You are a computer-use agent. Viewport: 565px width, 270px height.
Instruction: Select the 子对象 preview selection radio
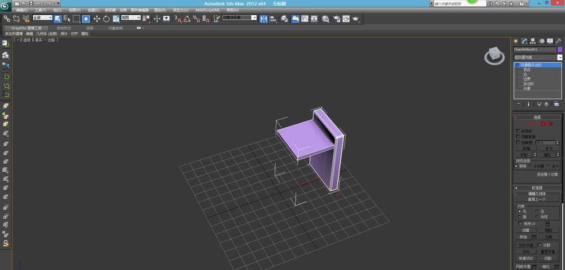[531, 166]
